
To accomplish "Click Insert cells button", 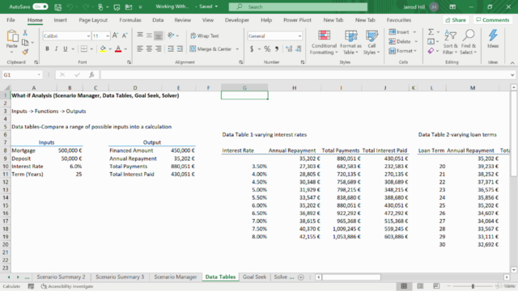I will (399, 32).
